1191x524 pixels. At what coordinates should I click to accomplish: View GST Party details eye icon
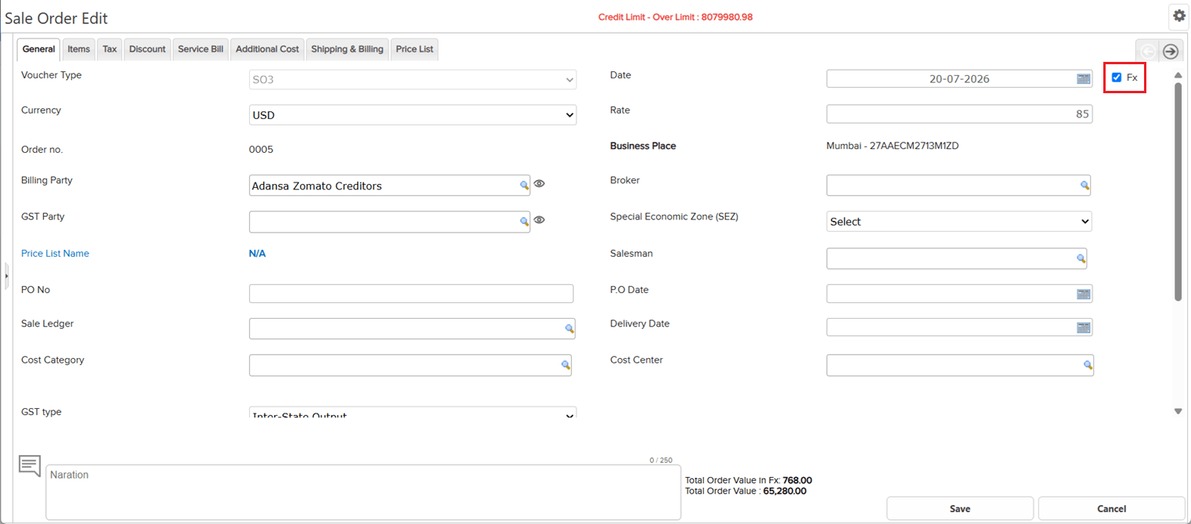(539, 220)
